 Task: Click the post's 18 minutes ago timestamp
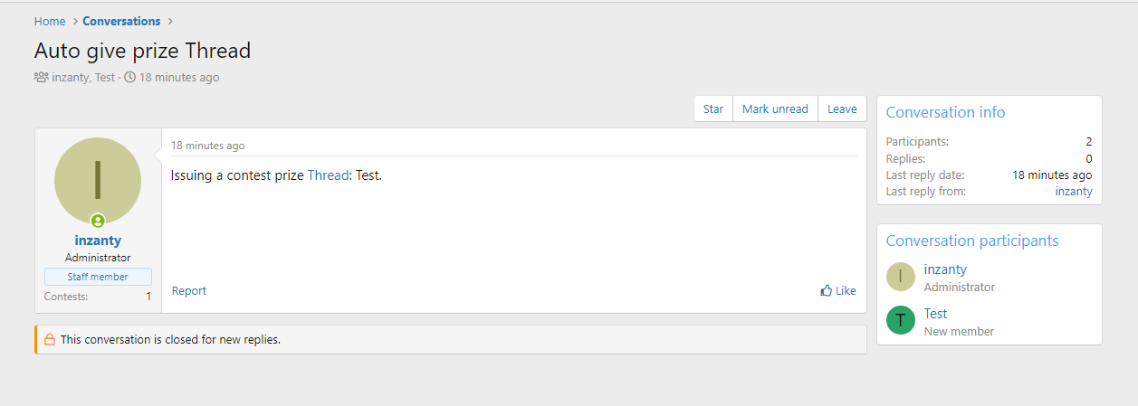[207, 146]
